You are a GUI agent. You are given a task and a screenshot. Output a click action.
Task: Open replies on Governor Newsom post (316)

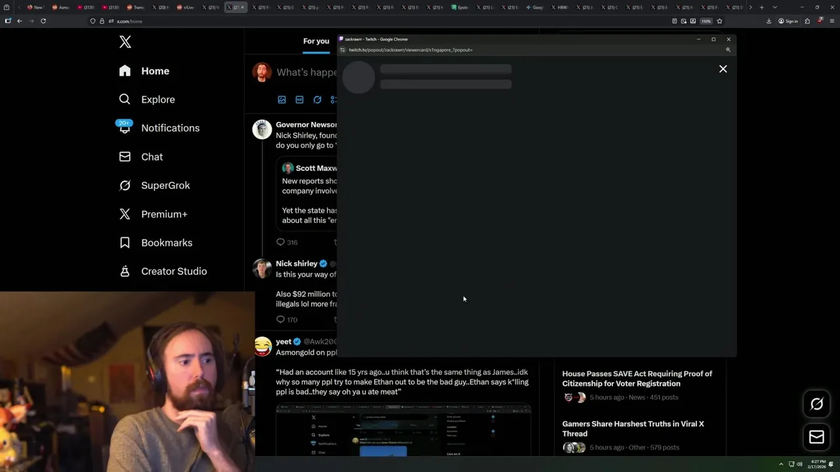pos(287,242)
